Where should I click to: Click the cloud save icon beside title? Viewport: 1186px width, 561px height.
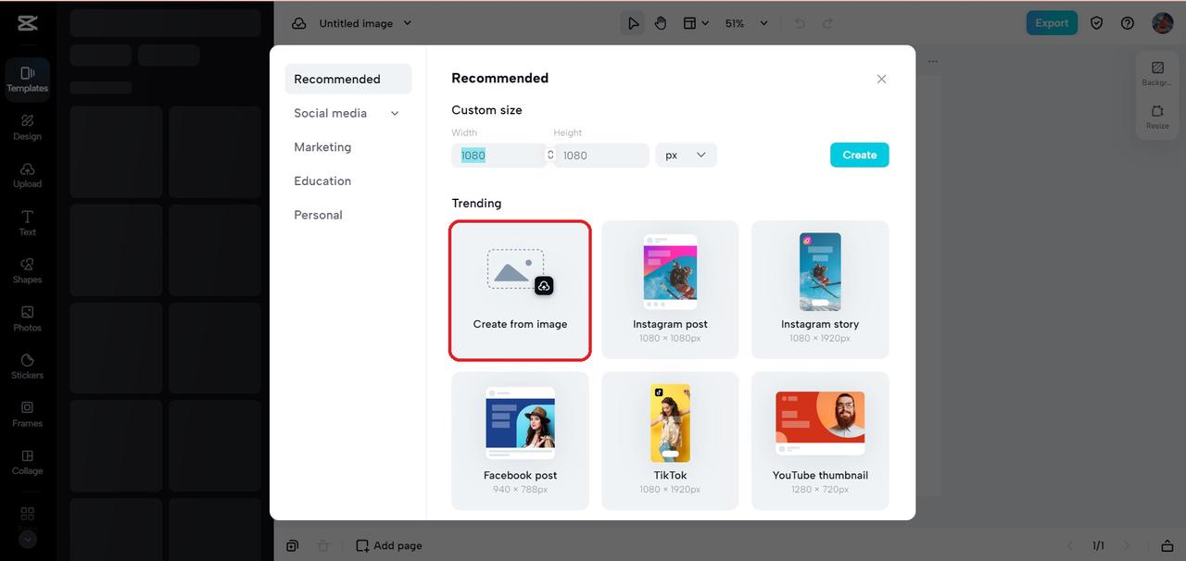[x=299, y=23]
